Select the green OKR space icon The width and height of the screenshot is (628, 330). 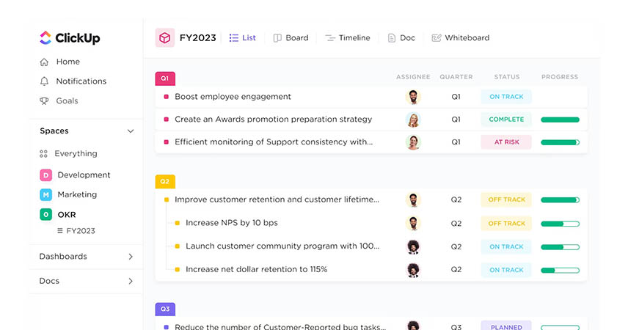coord(45,215)
